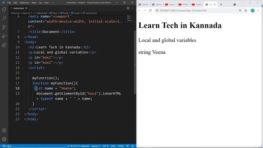Open the Run menu

[x=46, y=3]
